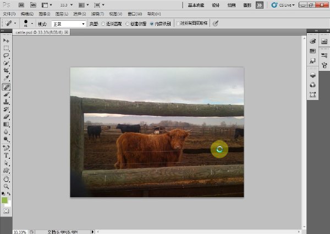The image size is (330, 234).
Task: Toggle Quick Mask mode
Action: (x=6, y=211)
